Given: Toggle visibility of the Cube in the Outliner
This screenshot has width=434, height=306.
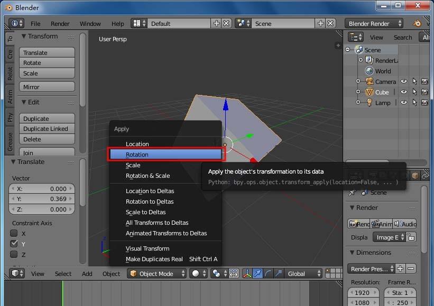Looking at the screenshot, I should pos(403,92).
